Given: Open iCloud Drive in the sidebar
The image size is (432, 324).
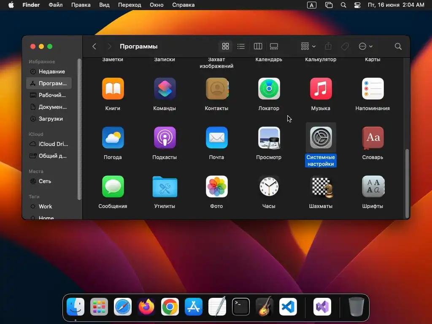Looking at the screenshot, I should (49, 144).
